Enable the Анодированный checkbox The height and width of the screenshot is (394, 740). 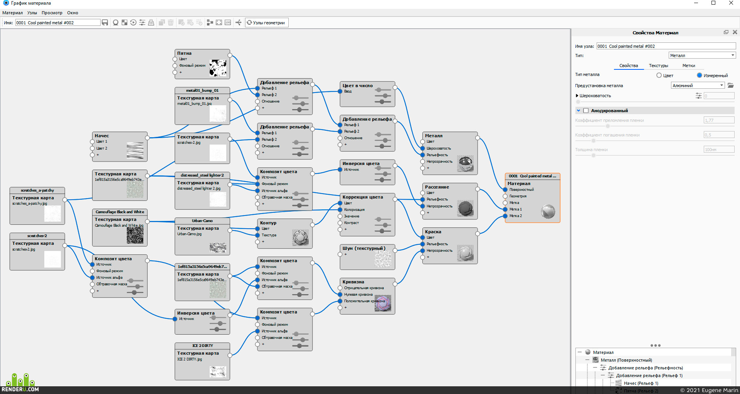[x=586, y=111]
